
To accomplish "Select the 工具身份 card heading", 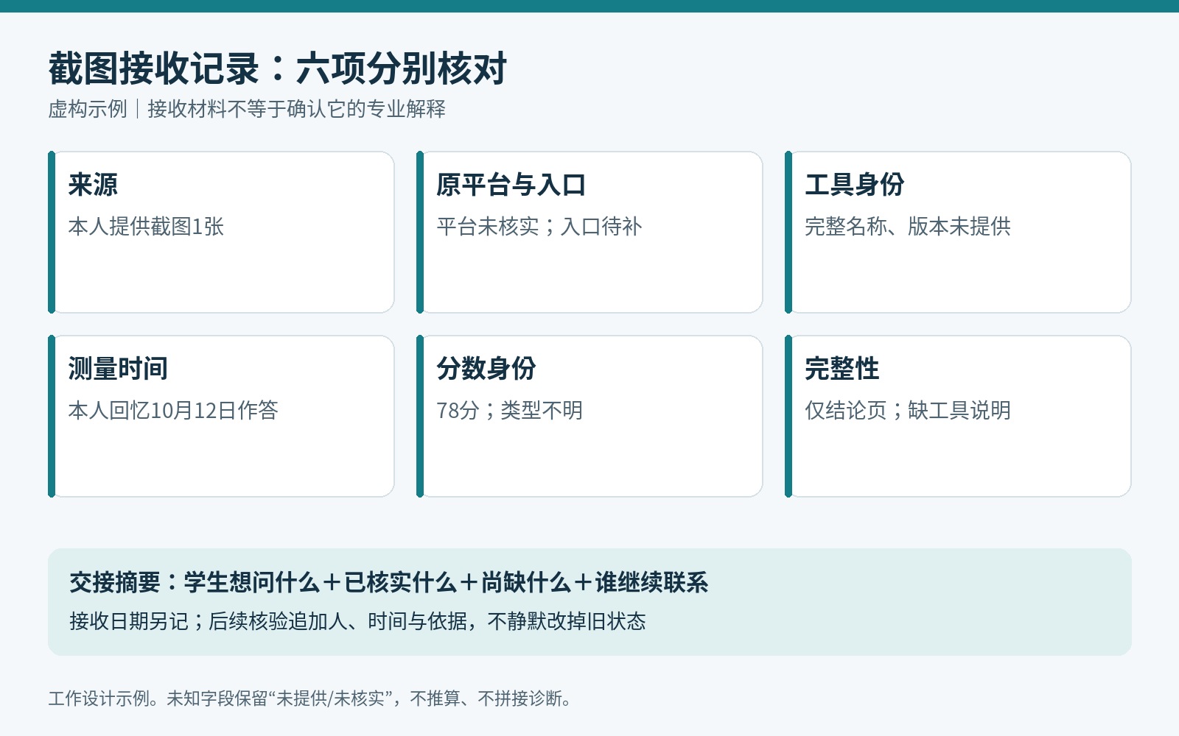I will [855, 185].
